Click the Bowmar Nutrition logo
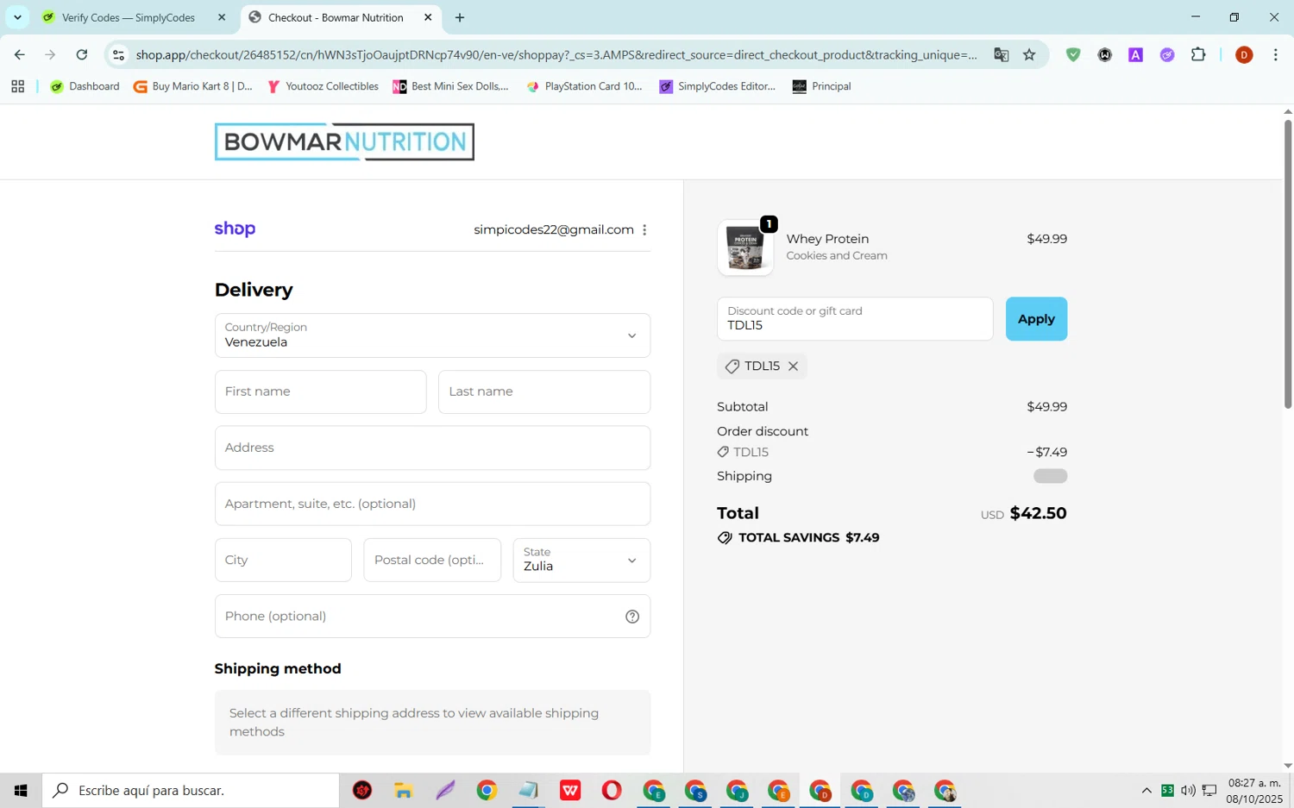1294x808 pixels. click(344, 141)
